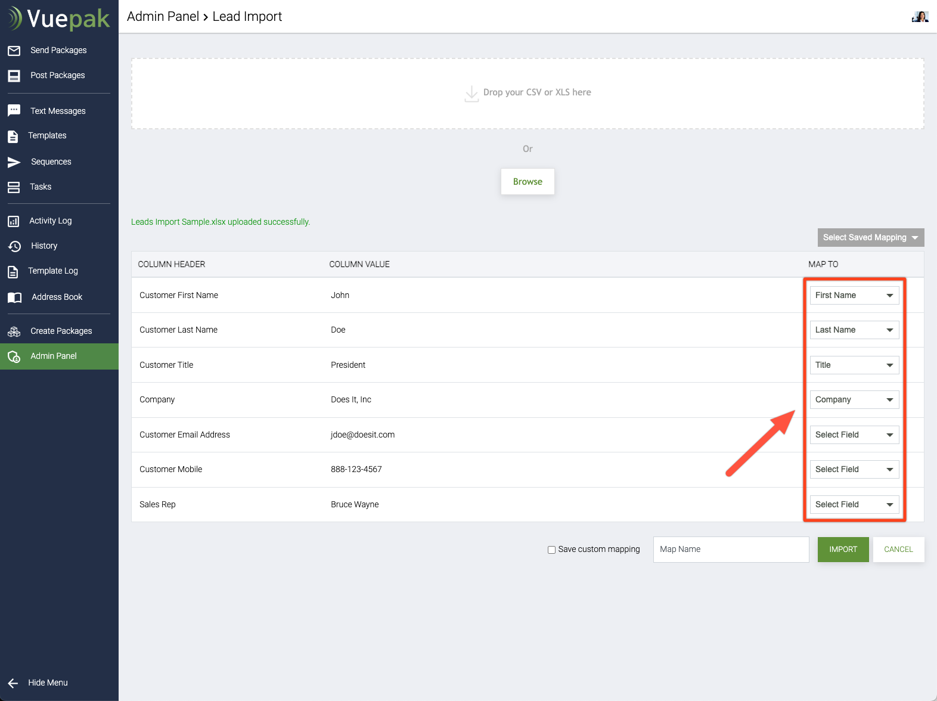Open Tasks from the sidebar menu
937x701 pixels.
click(41, 187)
